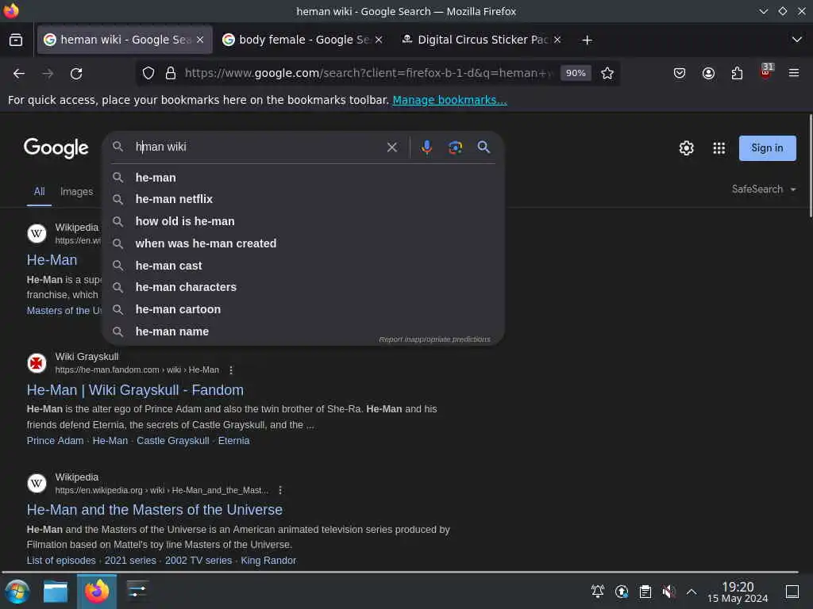
Task: Open the list all tabs dropdown arrow
Action: tap(797, 40)
